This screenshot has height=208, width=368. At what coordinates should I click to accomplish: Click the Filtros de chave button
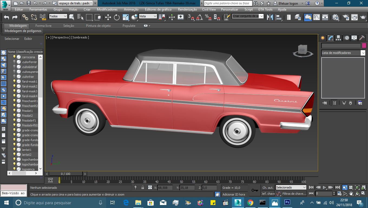coord(294,194)
